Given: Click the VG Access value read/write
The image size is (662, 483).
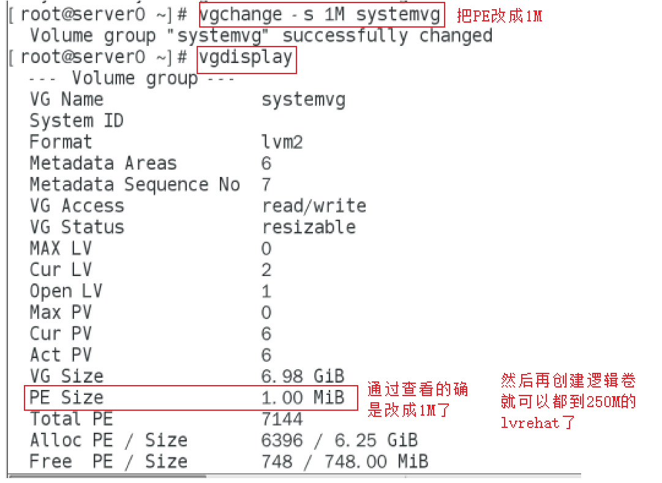Looking at the screenshot, I should (x=314, y=206).
